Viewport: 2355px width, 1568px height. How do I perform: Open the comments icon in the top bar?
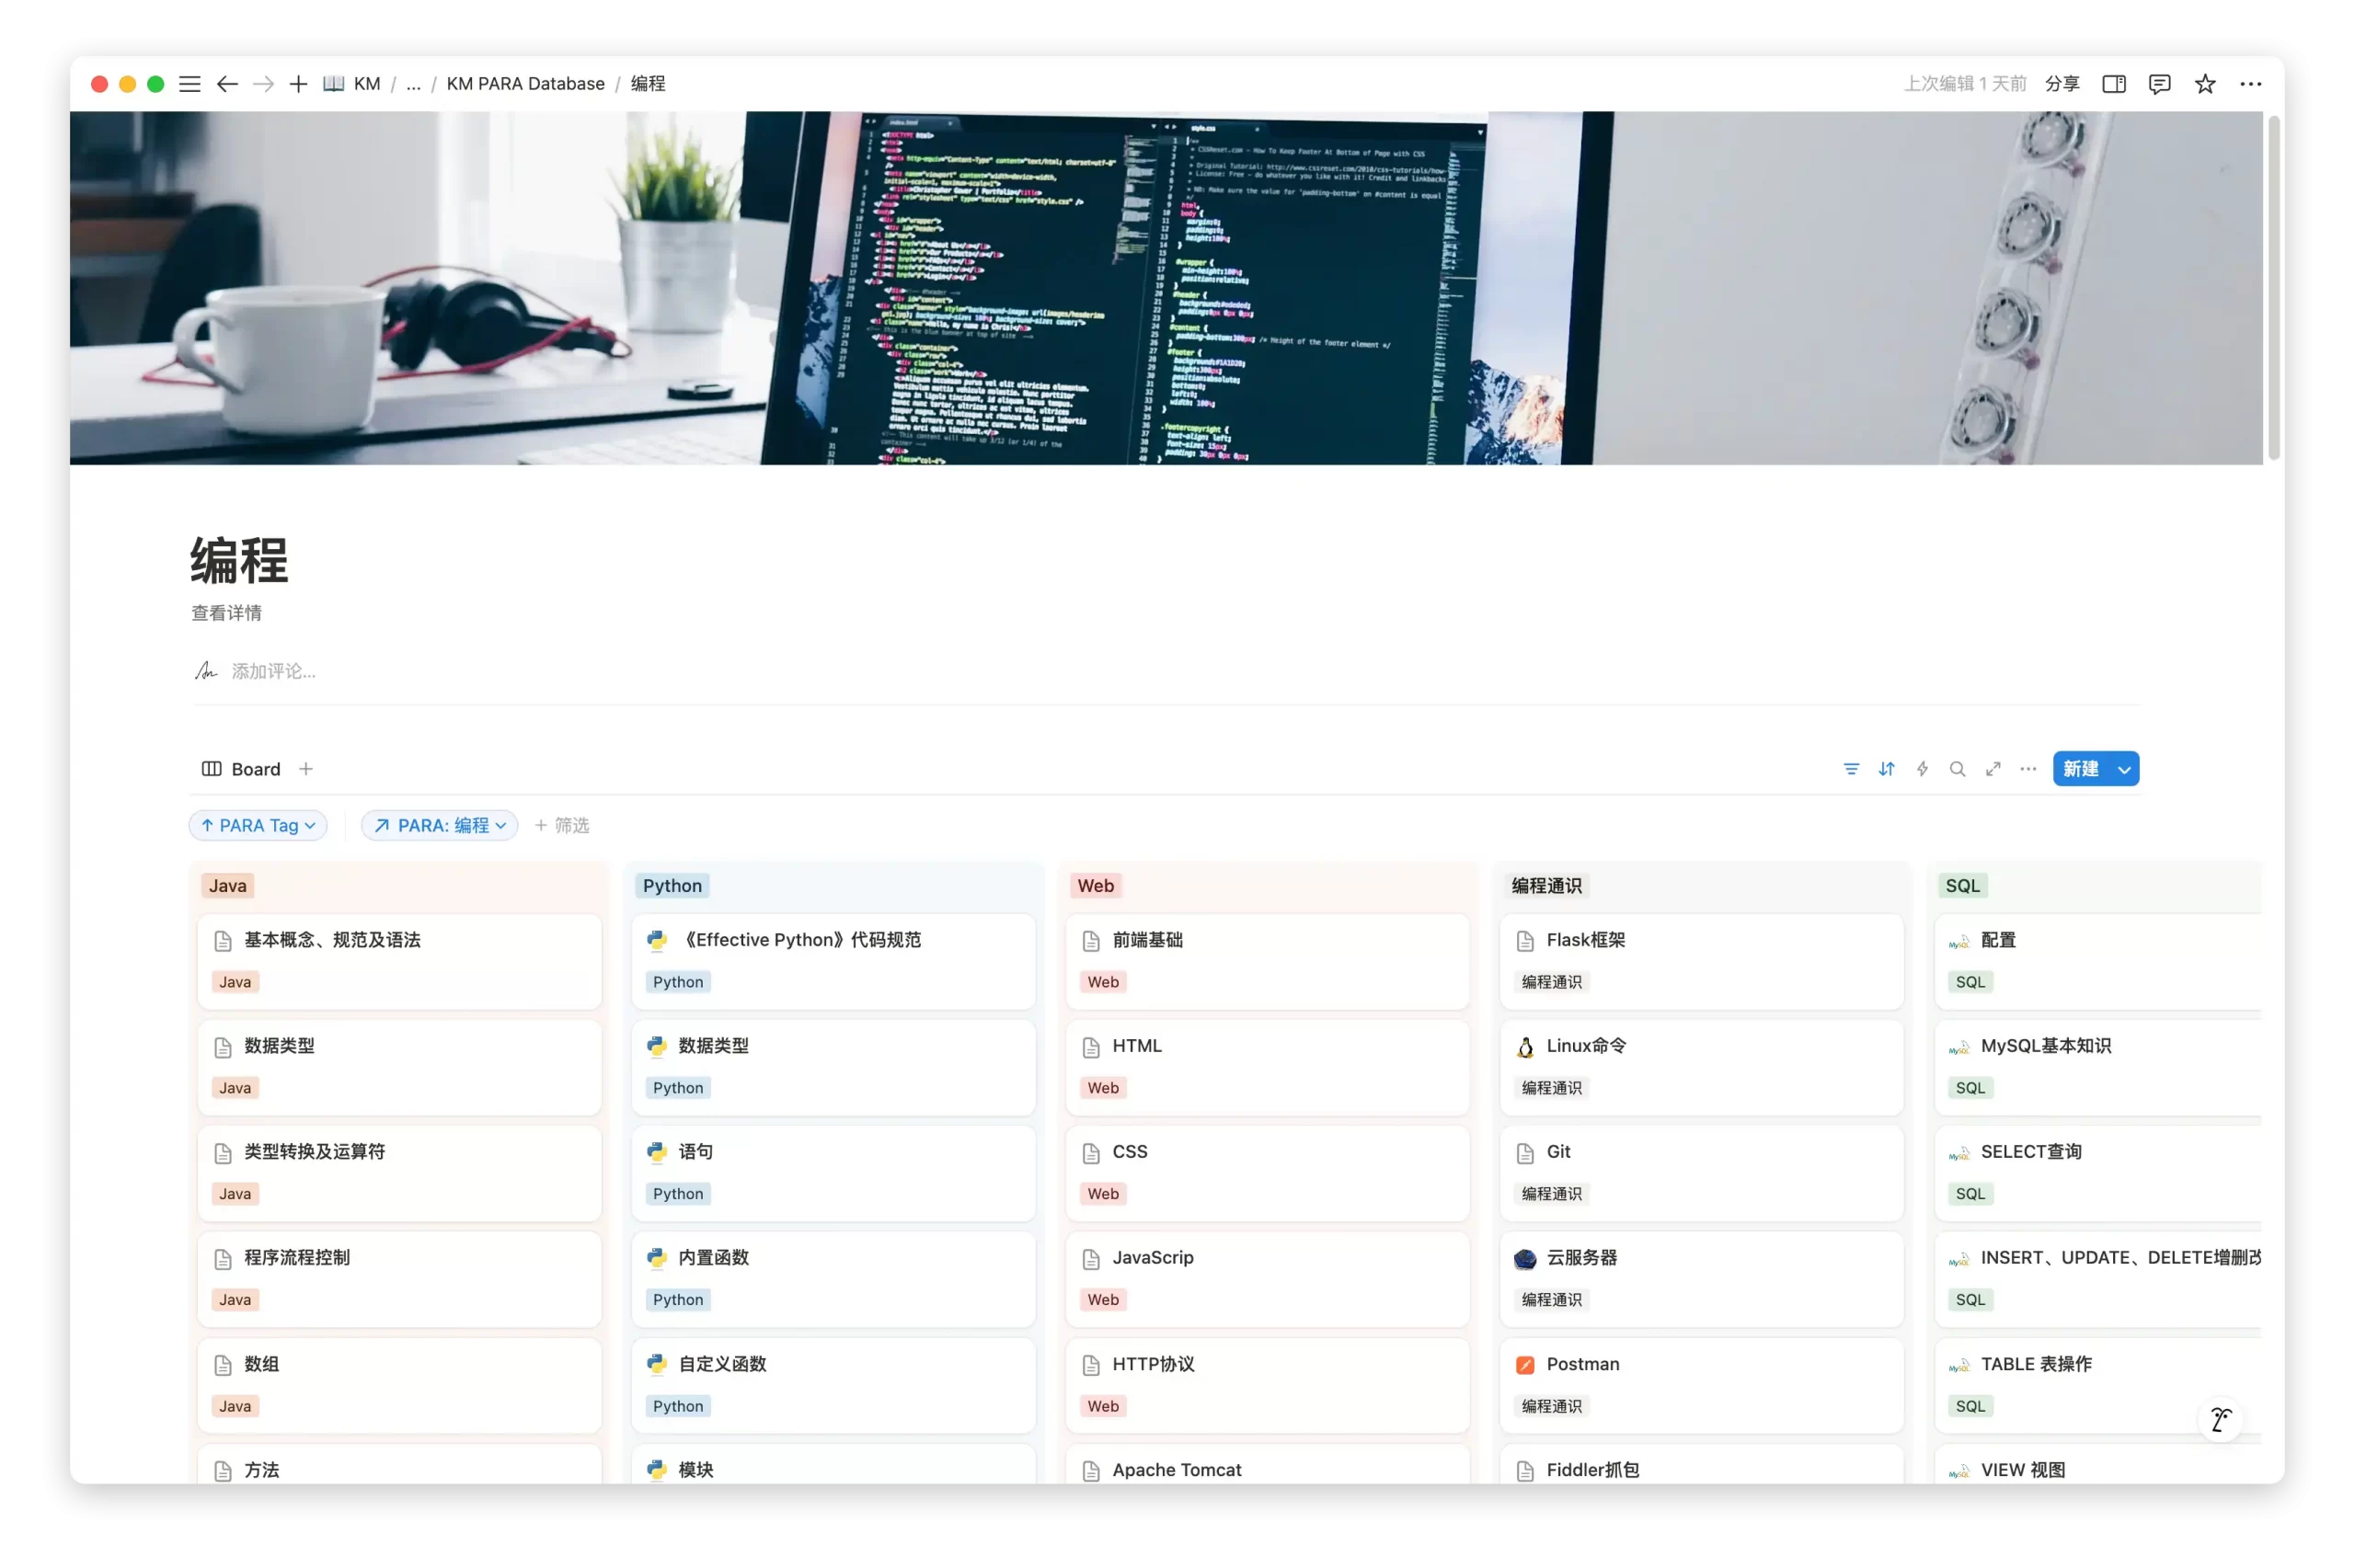point(2159,83)
